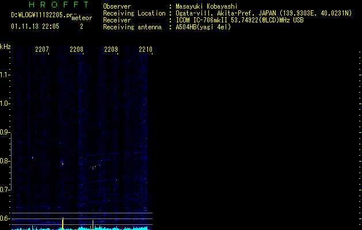Click the meteor label
Image resolution: width=362 pixels, height=230 pixels.
(82, 18)
